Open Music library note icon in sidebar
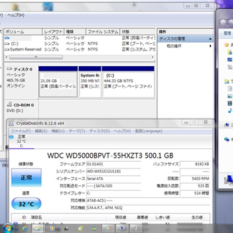The height and width of the screenshot is (233, 233). (x=230, y=111)
